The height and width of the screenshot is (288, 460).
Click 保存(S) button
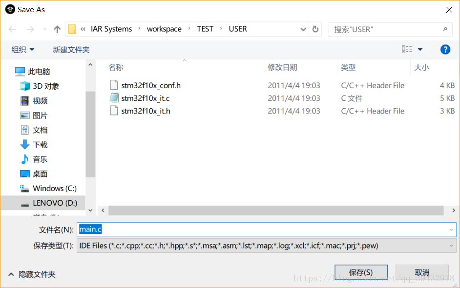tap(361, 273)
